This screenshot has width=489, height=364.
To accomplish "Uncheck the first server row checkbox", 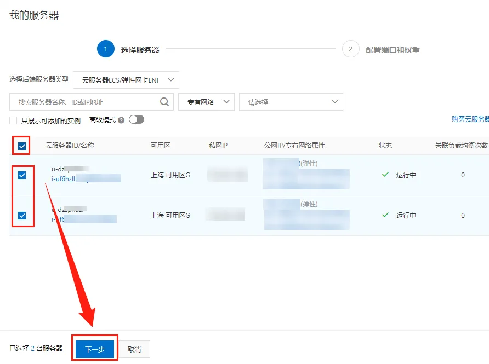I will (x=22, y=175).
